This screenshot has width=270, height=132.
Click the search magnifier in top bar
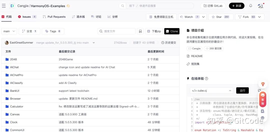[x=122, y=6]
